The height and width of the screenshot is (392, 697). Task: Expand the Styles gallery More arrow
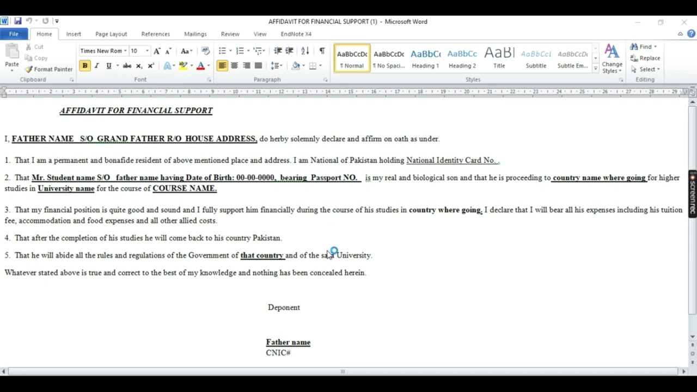click(596, 69)
